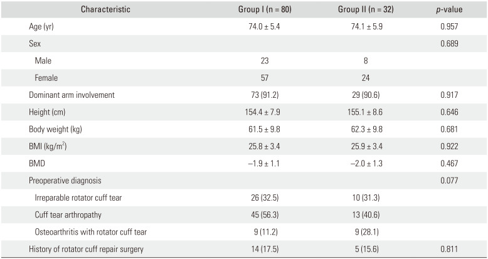Screen dimensions: 488x259
Task: Click the "p-value" column header
Action: [x=447, y=9]
